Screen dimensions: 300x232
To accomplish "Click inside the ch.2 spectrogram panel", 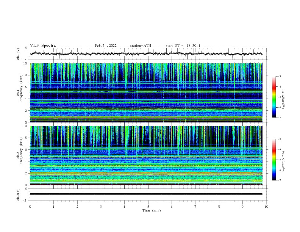I will pyautogui.click(x=146, y=155).
